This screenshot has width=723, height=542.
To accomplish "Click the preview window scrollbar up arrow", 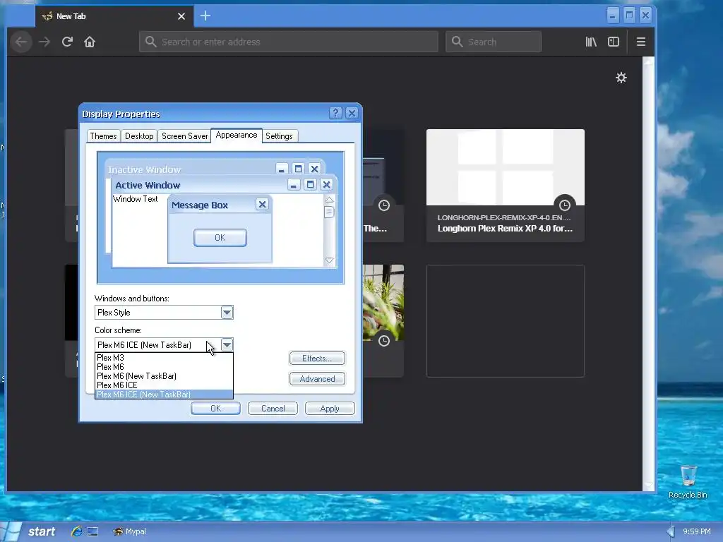I will 329,200.
